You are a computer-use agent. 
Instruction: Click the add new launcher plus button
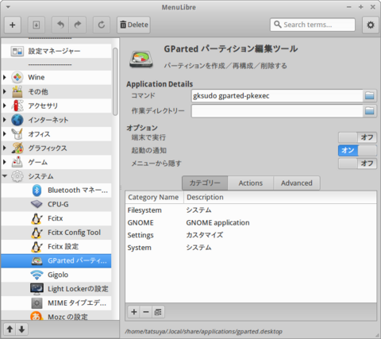[13, 25]
